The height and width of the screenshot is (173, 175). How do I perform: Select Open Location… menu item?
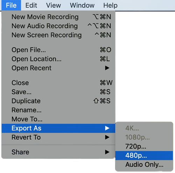click(58, 59)
